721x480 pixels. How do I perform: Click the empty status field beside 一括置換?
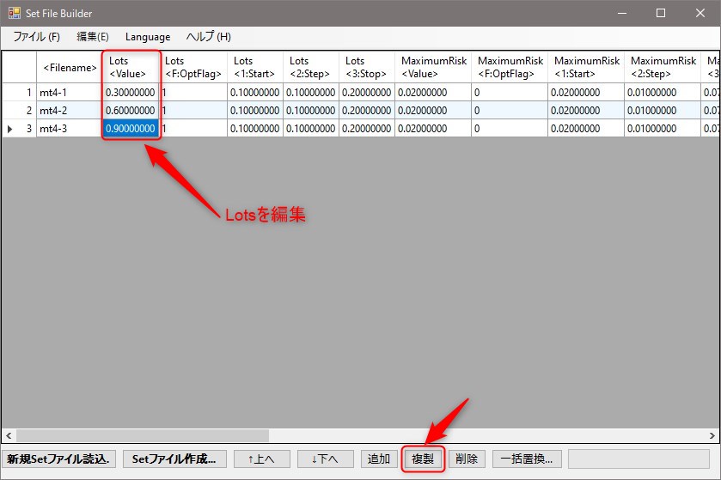point(639,459)
